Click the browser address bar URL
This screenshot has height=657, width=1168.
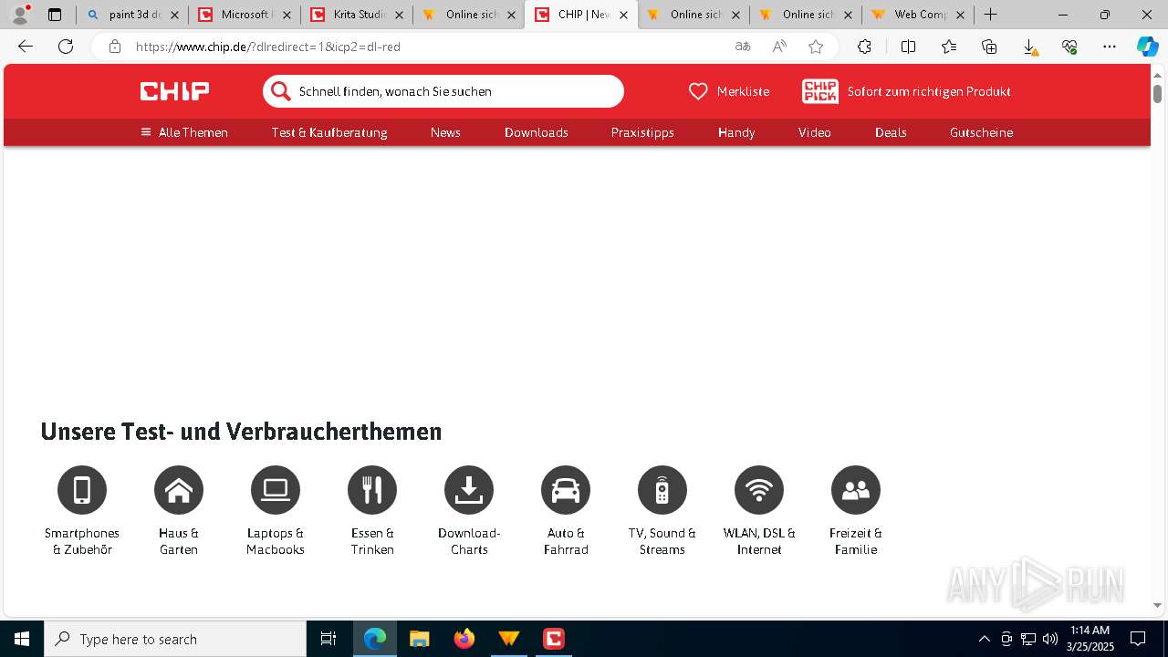click(268, 47)
